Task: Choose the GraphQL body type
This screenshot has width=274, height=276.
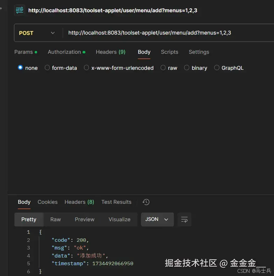Action: click(x=217, y=68)
